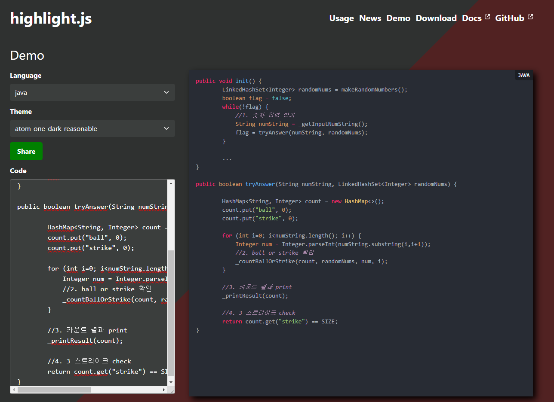Click 'return count.get("strike") == SIZE;' in preview
The width and height of the screenshot is (554, 402).
280,321
